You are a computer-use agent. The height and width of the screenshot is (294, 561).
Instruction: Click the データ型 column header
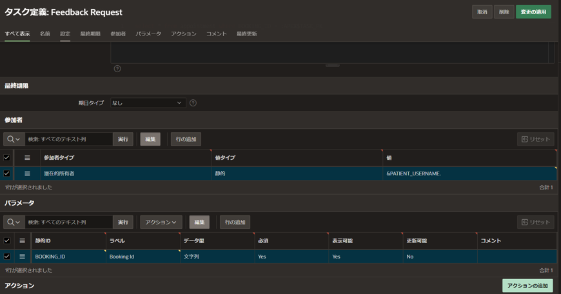point(217,240)
